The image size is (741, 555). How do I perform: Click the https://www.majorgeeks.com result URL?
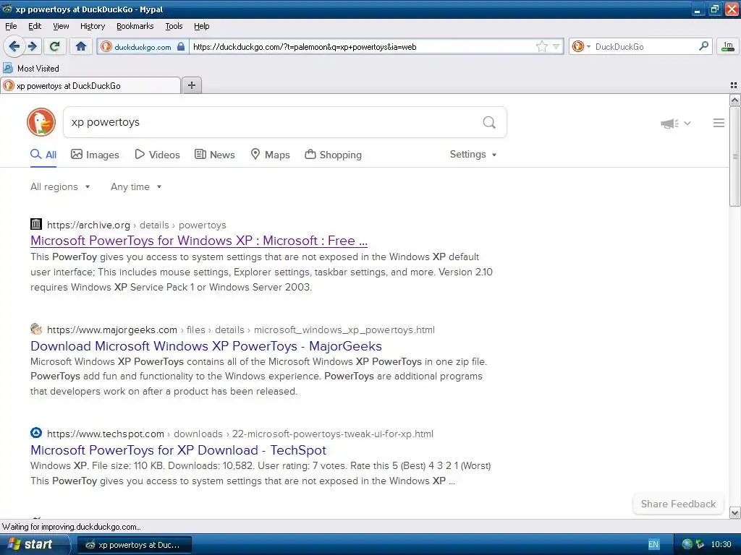pos(112,330)
